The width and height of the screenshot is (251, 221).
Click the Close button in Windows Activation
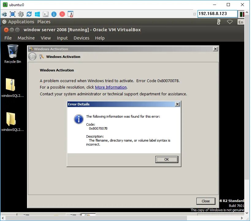tap(206, 201)
